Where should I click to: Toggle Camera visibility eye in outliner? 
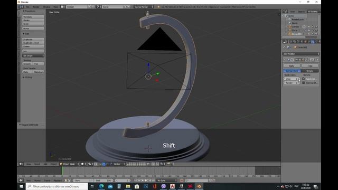tap(309, 27)
